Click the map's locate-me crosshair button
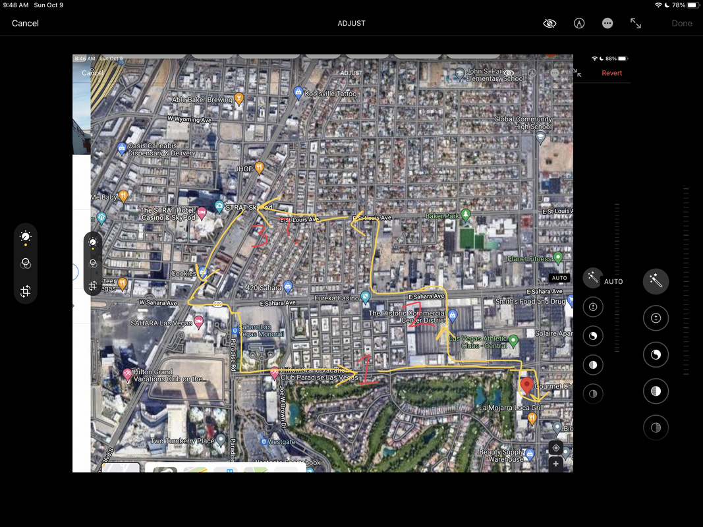This screenshot has width=703, height=527. (x=556, y=448)
